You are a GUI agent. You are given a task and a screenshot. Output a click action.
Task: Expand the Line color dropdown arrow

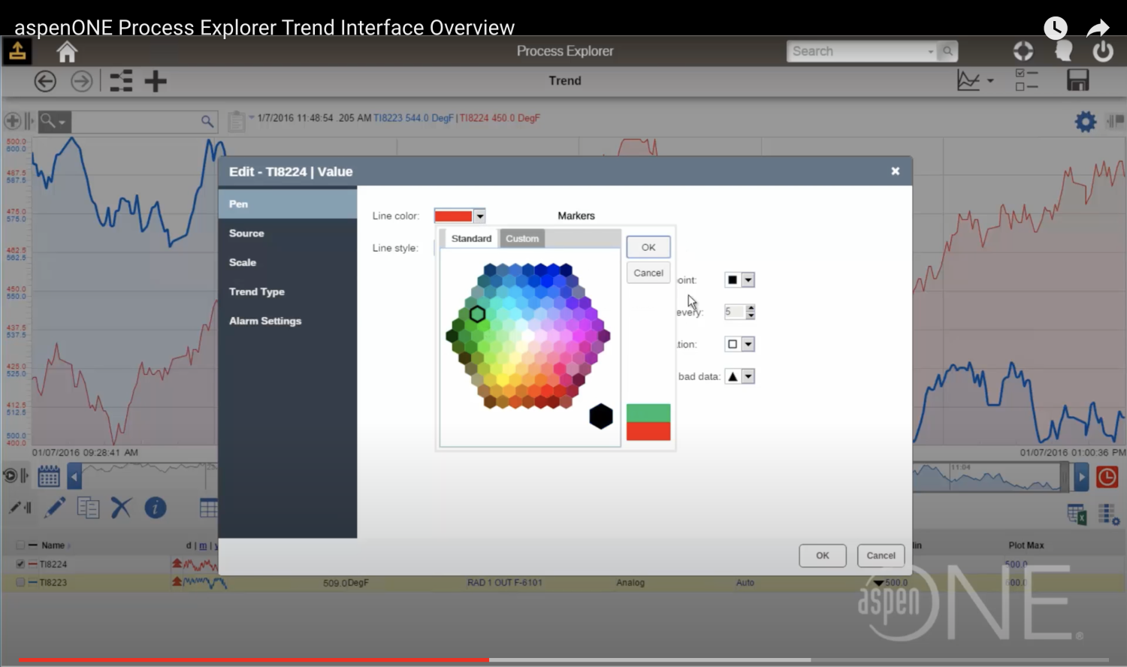[479, 216]
